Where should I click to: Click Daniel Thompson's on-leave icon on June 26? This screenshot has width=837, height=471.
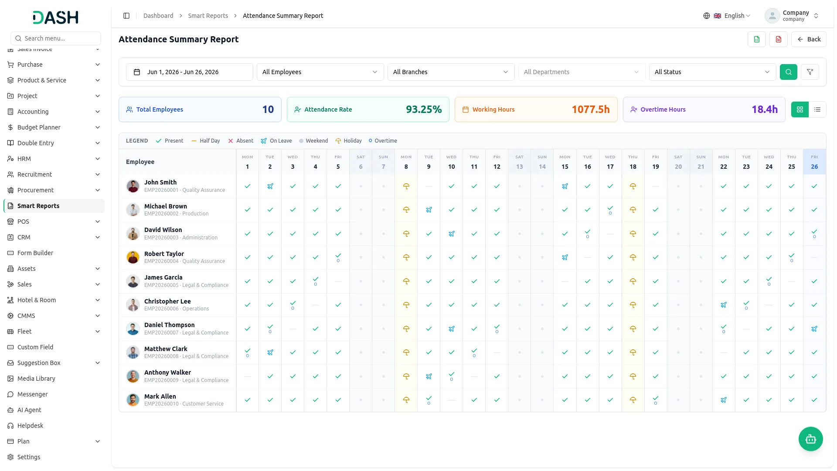[814, 329]
